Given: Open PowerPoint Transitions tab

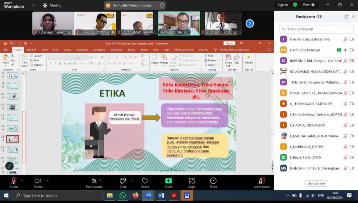Looking at the screenshot, I should pyautogui.click(x=82, y=49).
